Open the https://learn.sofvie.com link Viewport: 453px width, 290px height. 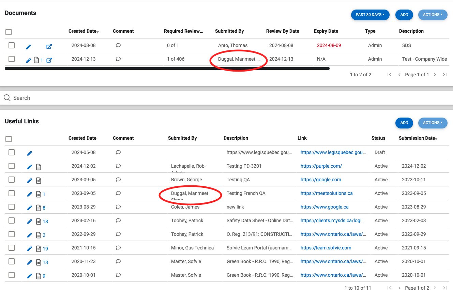(x=326, y=248)
